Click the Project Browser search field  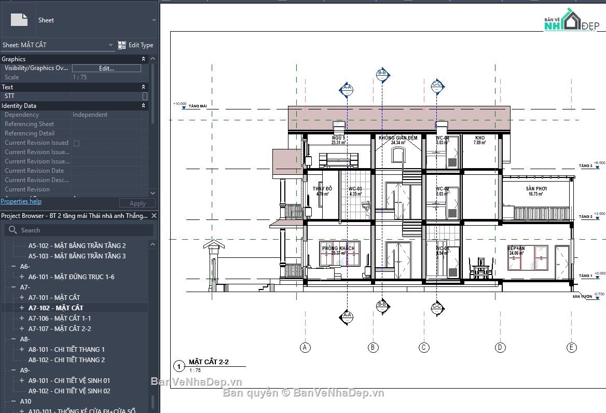(79, 230)
